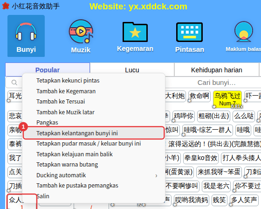
Task: Click the search magnifier icon
Action: [14, 83]
